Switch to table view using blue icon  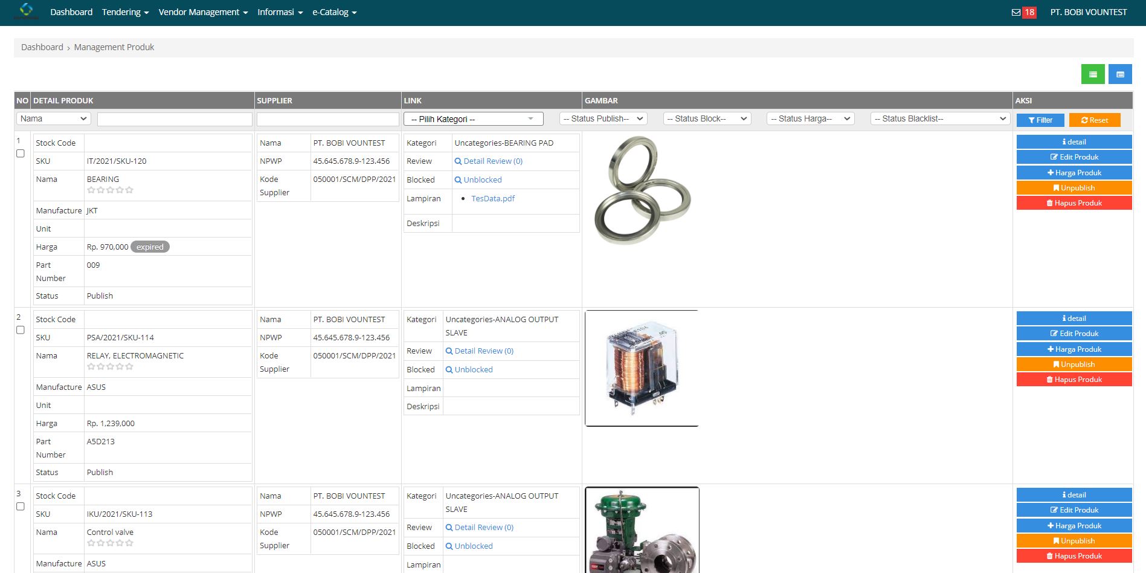[x=1121, y=74]
